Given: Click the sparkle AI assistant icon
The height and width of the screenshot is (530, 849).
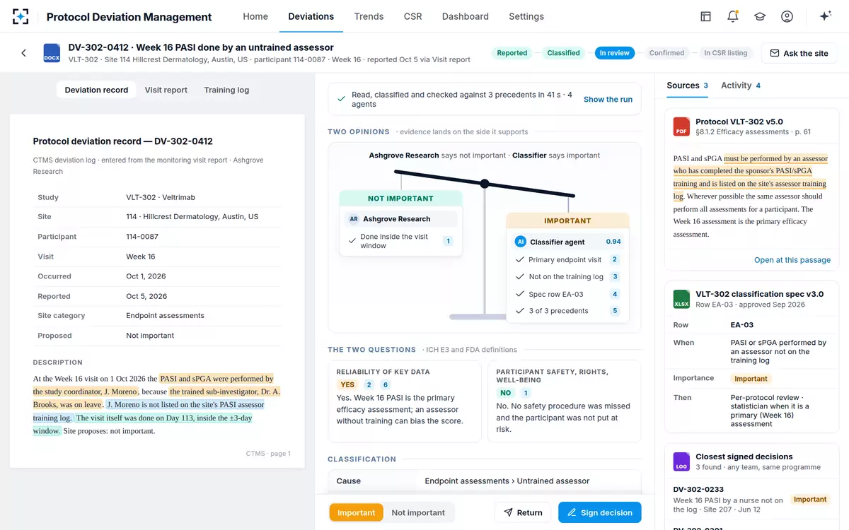Looking at the screenshot, I should click(825, 16).
